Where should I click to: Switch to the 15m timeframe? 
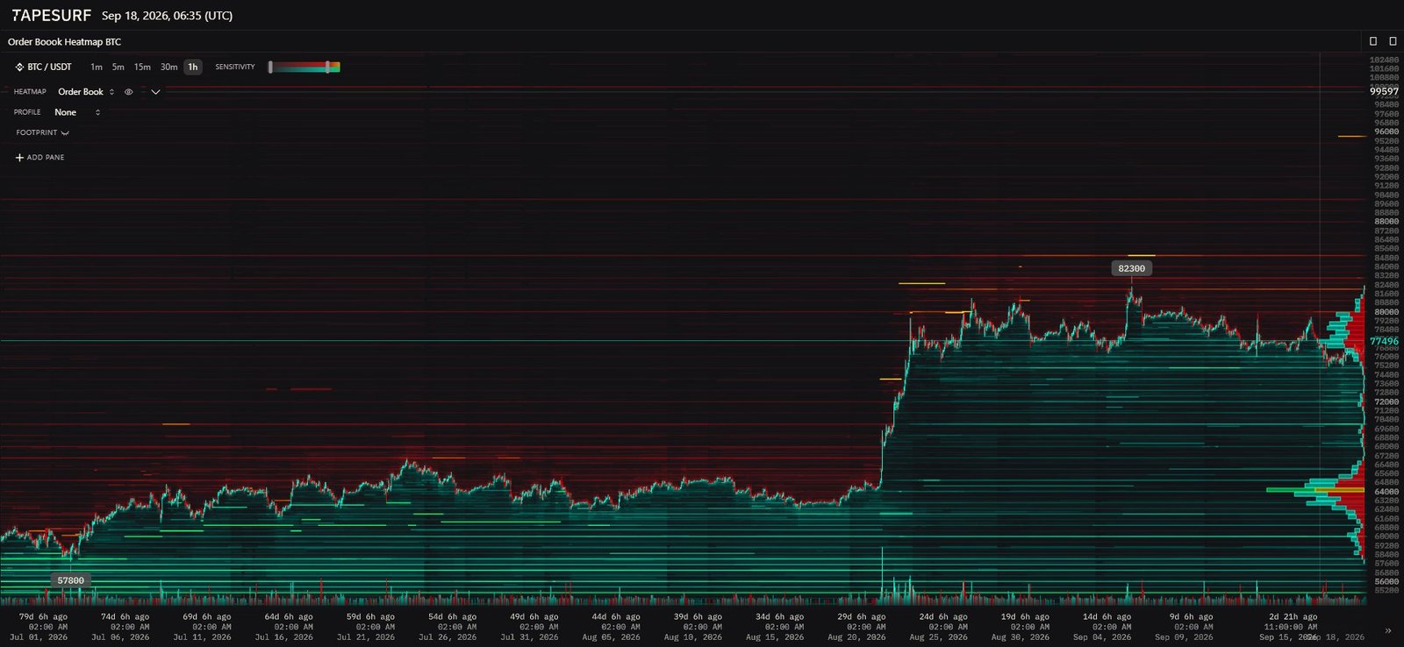tap(142, 67)
